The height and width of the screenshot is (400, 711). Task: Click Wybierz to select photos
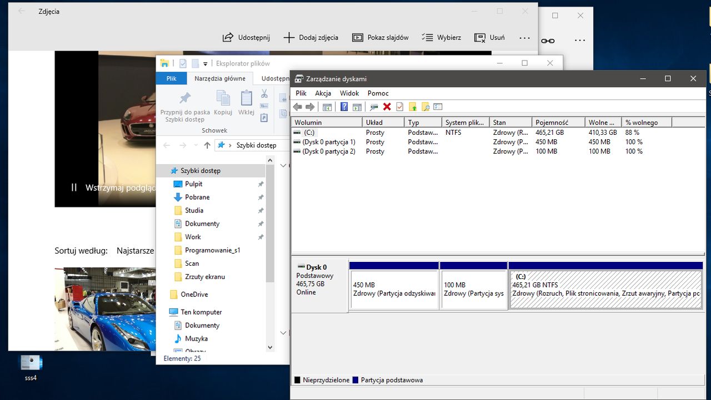[x=441, y=38]
